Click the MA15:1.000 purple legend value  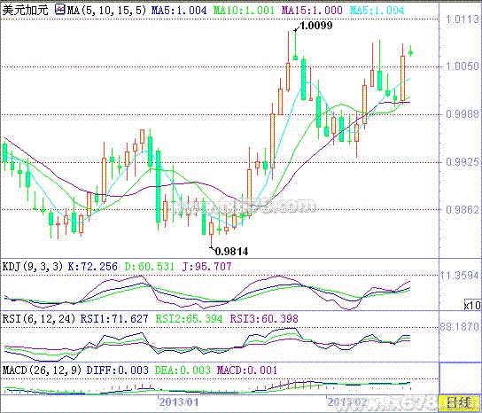[312, 10]
